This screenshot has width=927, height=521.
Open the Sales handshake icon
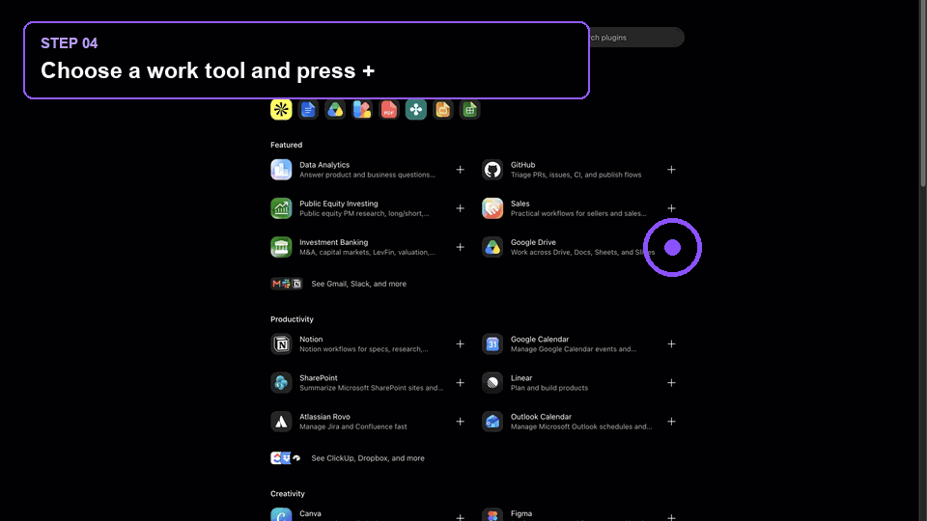tap(492, 208)
